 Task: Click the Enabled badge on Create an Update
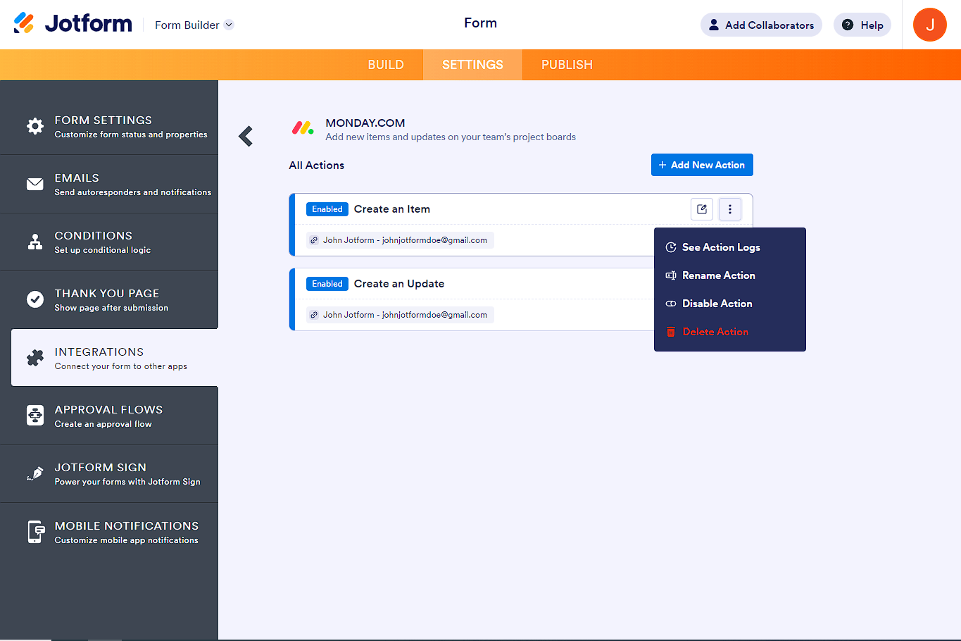[x=327, y=284]
